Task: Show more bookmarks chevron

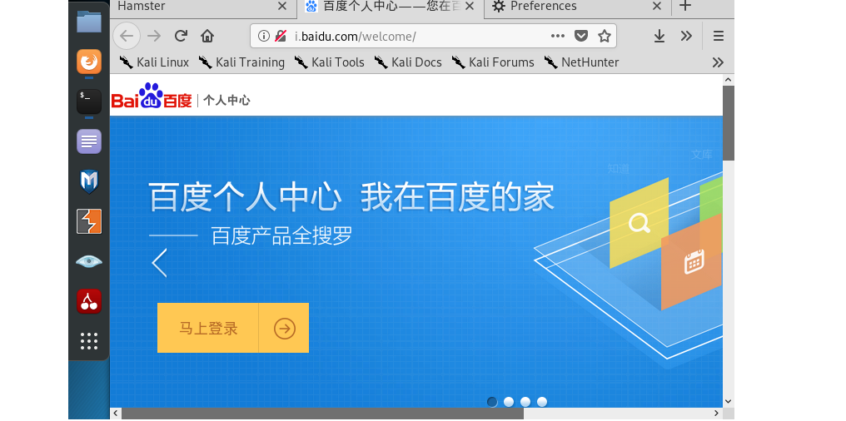Action: click(718, 62)
